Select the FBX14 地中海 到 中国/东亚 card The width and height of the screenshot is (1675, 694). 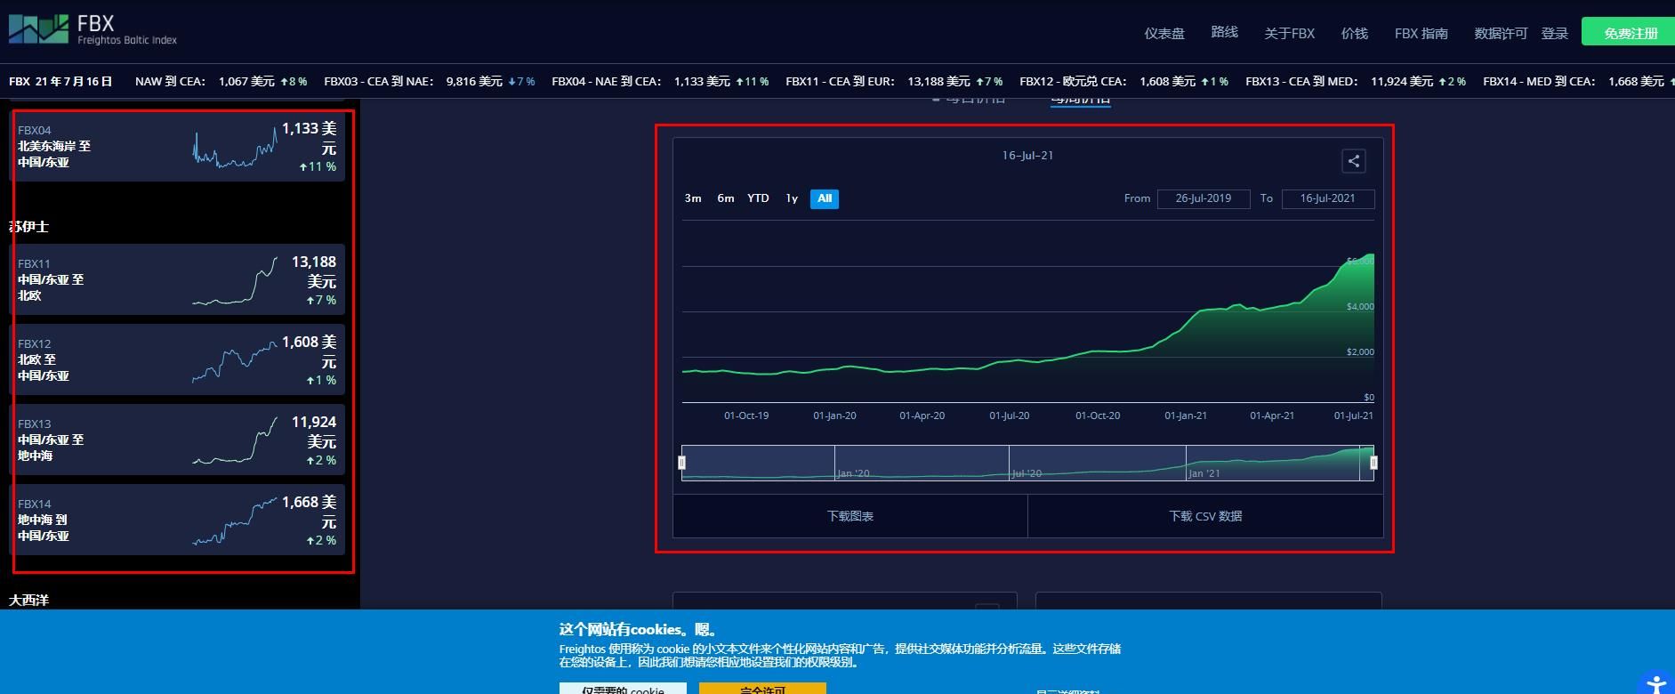click(177, 520)
